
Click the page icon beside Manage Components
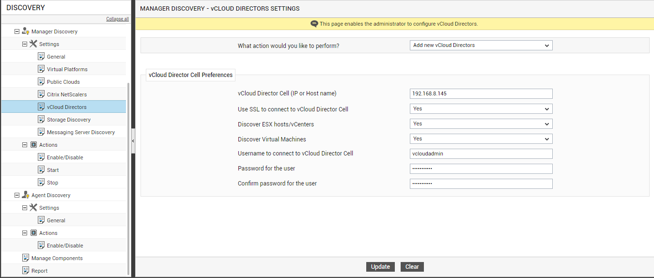click(26, 258)
